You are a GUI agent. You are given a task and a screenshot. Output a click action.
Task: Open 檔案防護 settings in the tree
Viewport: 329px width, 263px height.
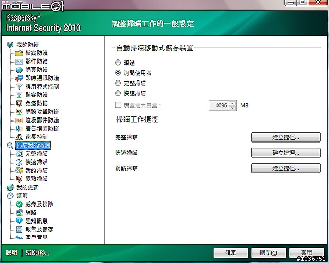pyautogui.click(x=36, y=53)
